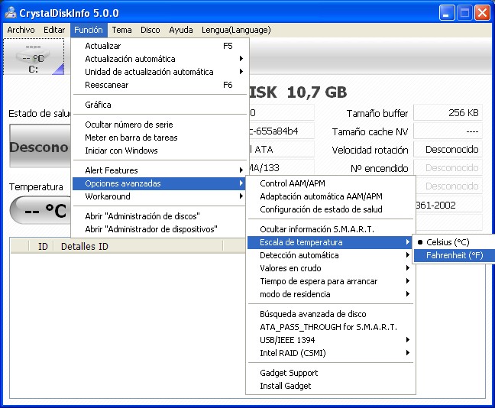Choose Install Gadget entry
This screenshot has height=408, width=495.
pyautogui.click(x=330, y=386)
